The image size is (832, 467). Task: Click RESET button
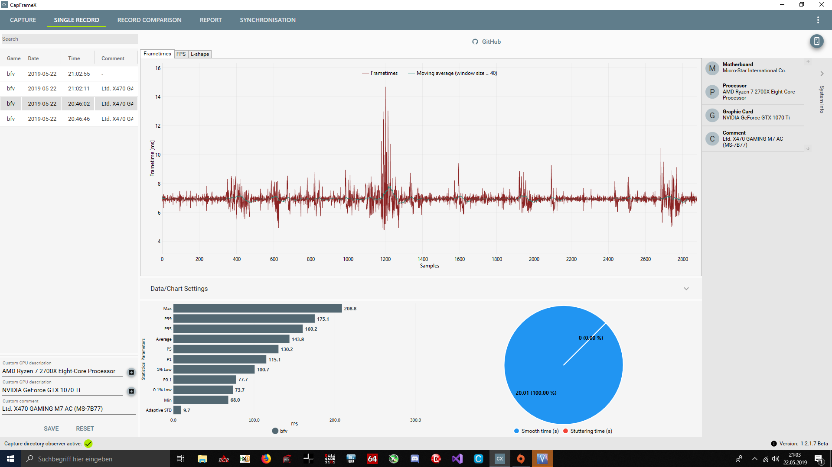coord(85,428)
